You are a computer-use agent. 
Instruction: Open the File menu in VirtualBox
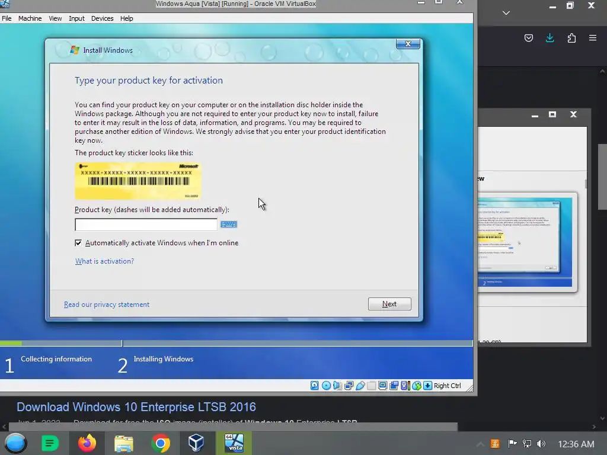coord(7,18)
